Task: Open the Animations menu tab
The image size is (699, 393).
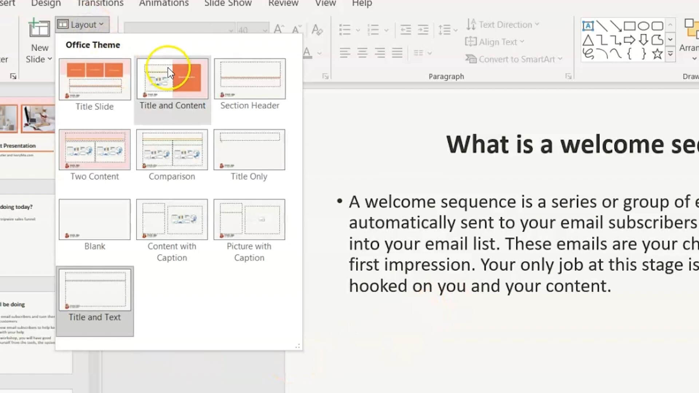Action: pyautogui.click(x=163, y=3)
